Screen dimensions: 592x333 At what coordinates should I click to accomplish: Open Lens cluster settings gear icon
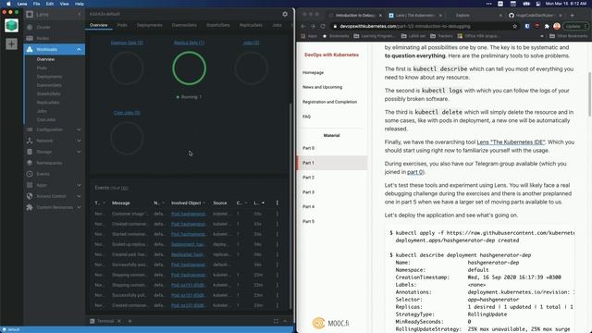pos(285,14)
